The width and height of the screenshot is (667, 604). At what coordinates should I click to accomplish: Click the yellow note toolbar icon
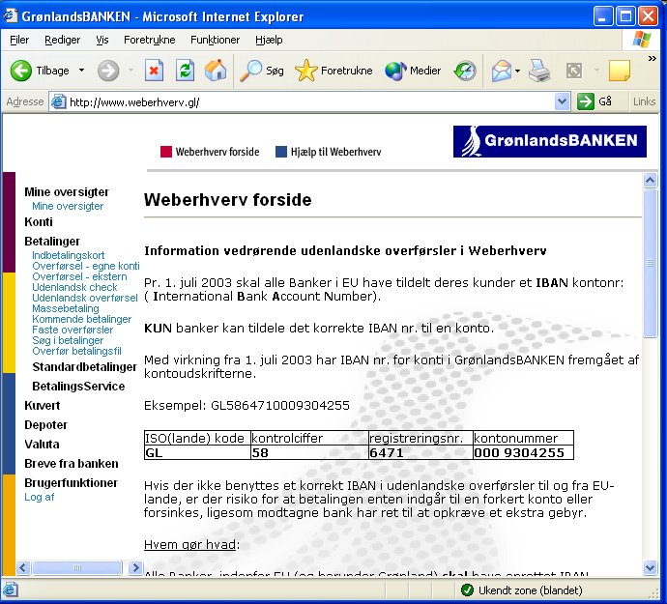[x=620, y=71]
